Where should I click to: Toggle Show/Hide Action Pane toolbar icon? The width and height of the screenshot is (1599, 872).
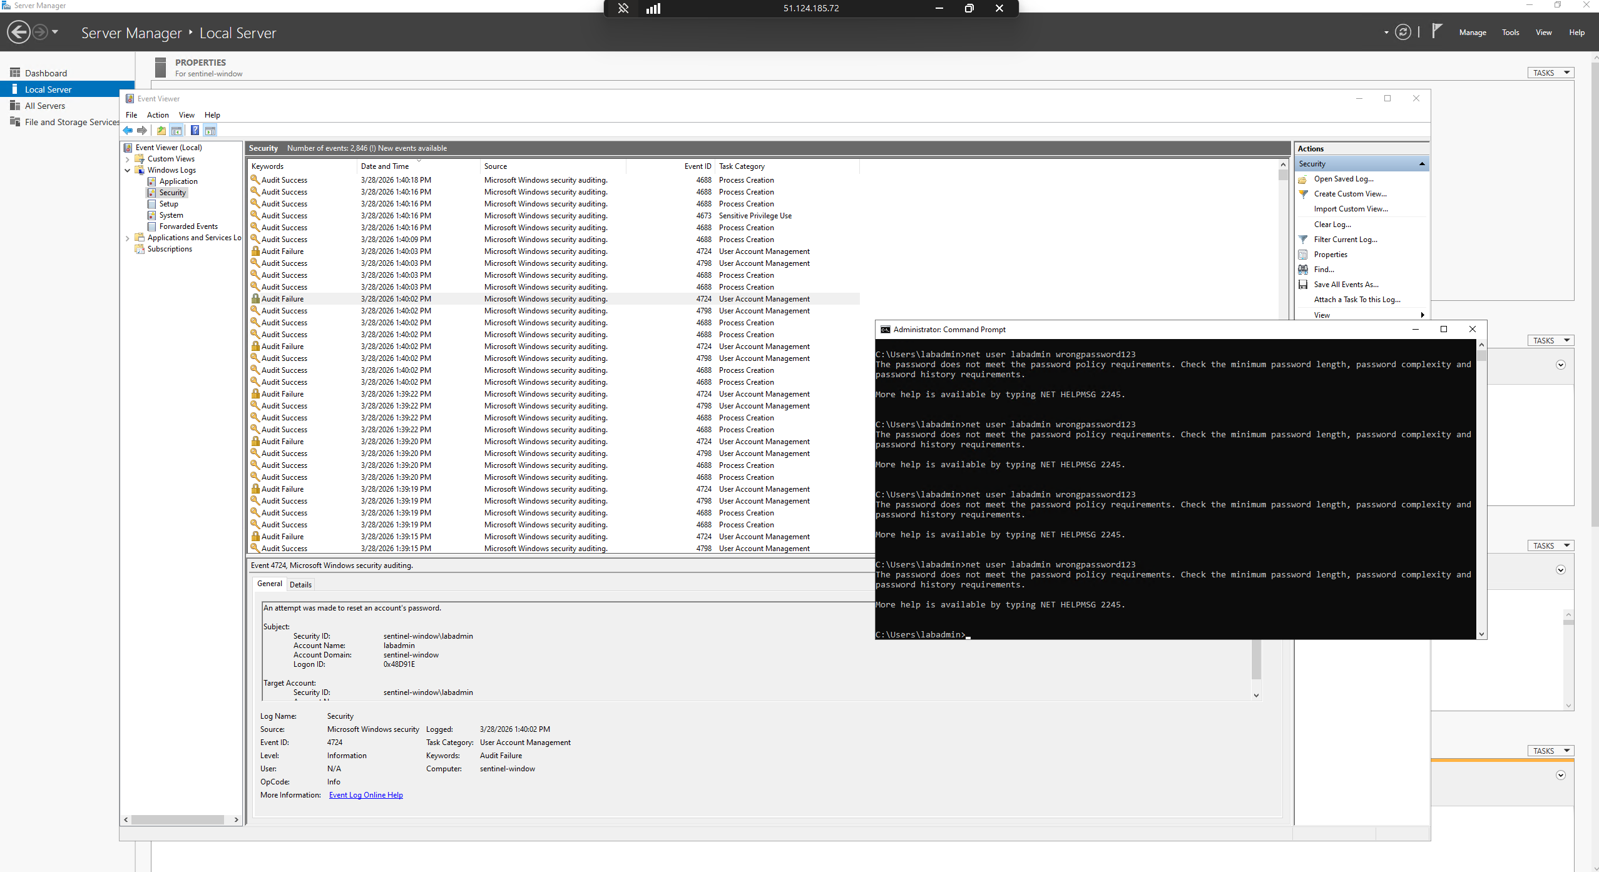point(210,130)
